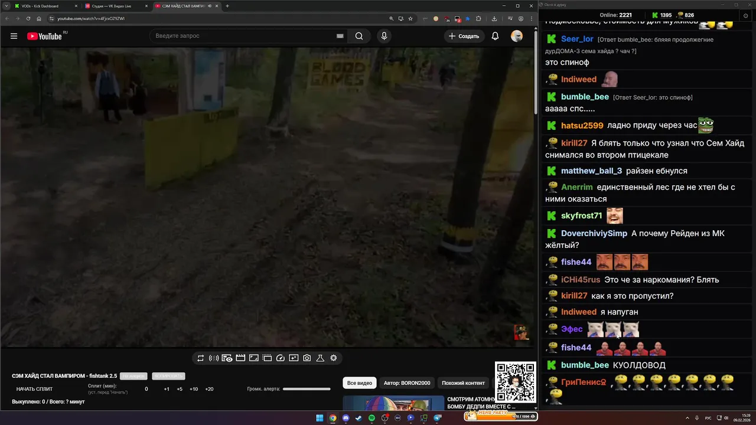Viewport: 756px width, 425px height.
Task: Click the Chrome home button
Action: click(x=39, y=18)
